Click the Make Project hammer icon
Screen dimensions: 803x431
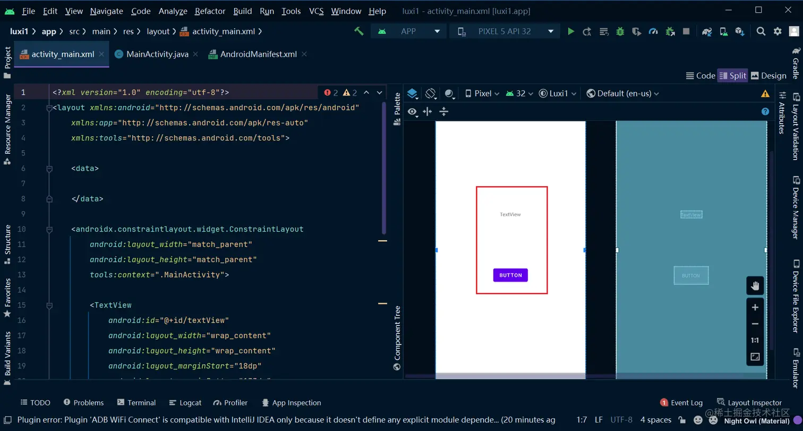[359, 31]
